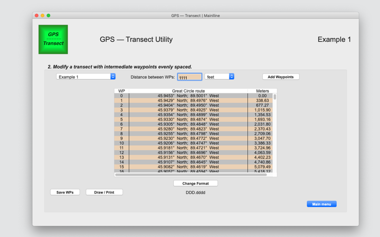
Task: Click the DDD.dddd format label
Action: [195, 192]
